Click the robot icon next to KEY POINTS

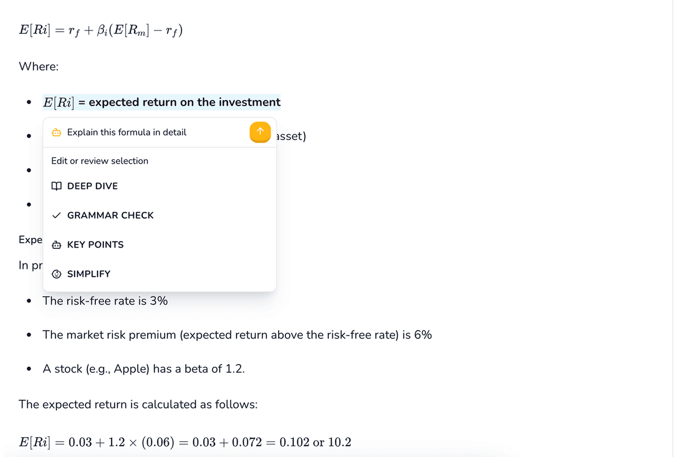pos(56,244)
